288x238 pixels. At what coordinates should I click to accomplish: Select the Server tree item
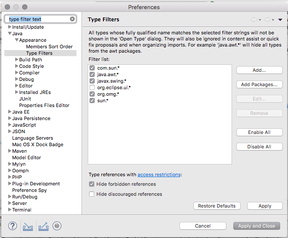(20, 203)
